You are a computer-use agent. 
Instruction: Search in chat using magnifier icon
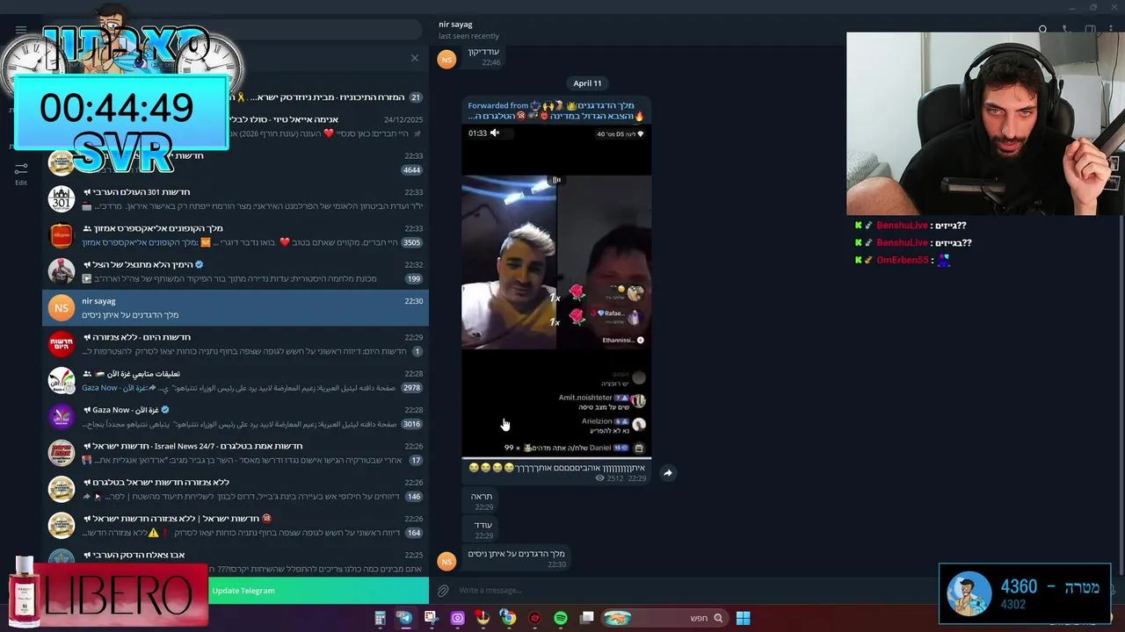pyautogui.click(x=1042, y=30)
